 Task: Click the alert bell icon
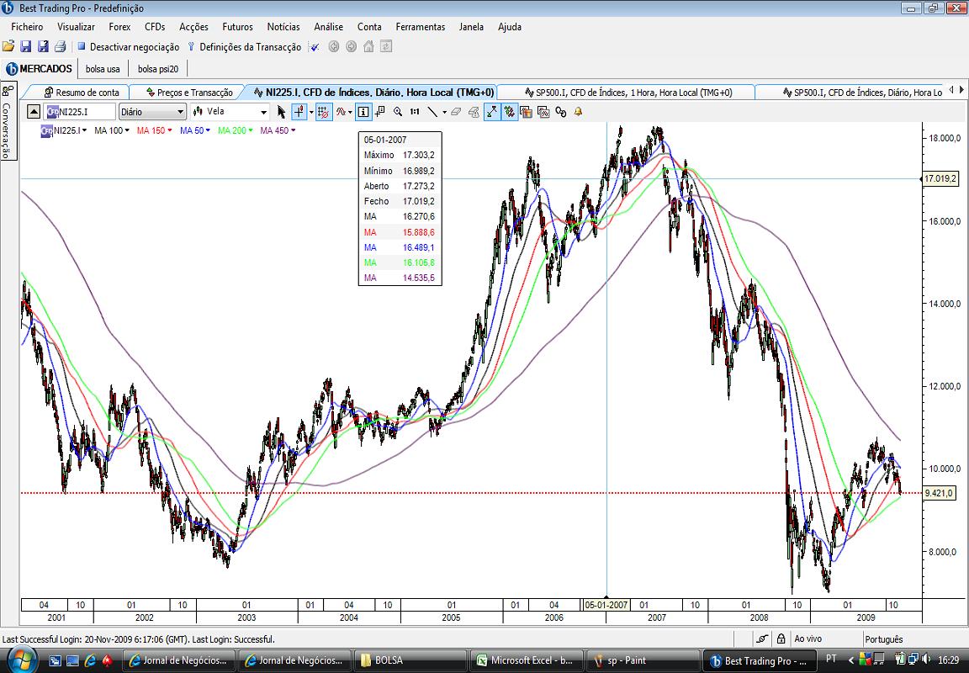(x=579, y=112)
